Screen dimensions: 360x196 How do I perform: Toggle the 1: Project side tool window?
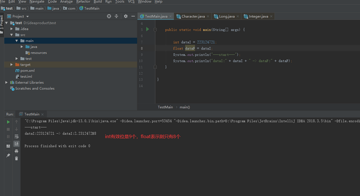(2, 22)
